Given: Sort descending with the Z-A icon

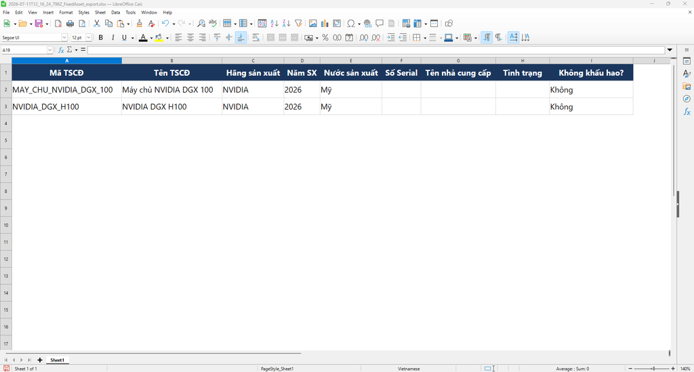Looking at the screenshot, I should (287, 24).
